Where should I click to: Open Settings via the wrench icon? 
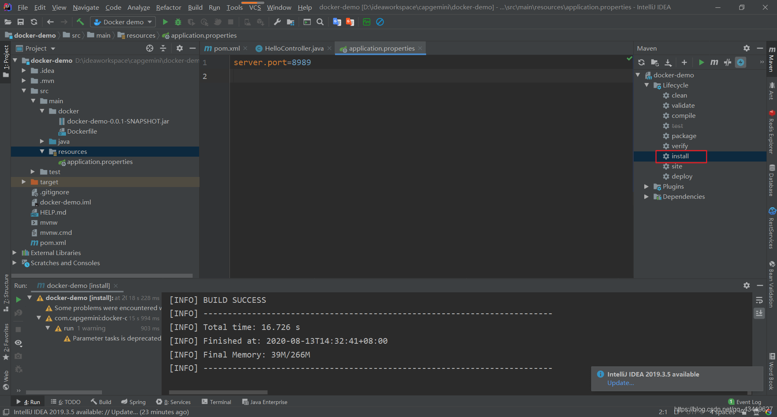click(277, 22)
